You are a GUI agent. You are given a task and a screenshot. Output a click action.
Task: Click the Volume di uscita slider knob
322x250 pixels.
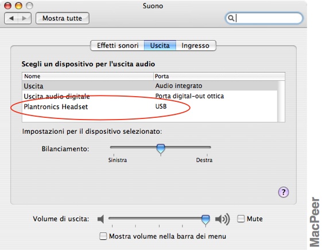coord(205,220)
